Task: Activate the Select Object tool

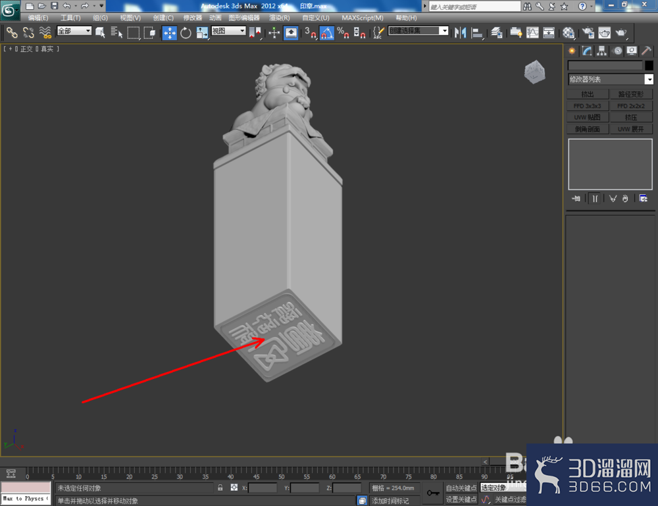Action: pos(100,32)
